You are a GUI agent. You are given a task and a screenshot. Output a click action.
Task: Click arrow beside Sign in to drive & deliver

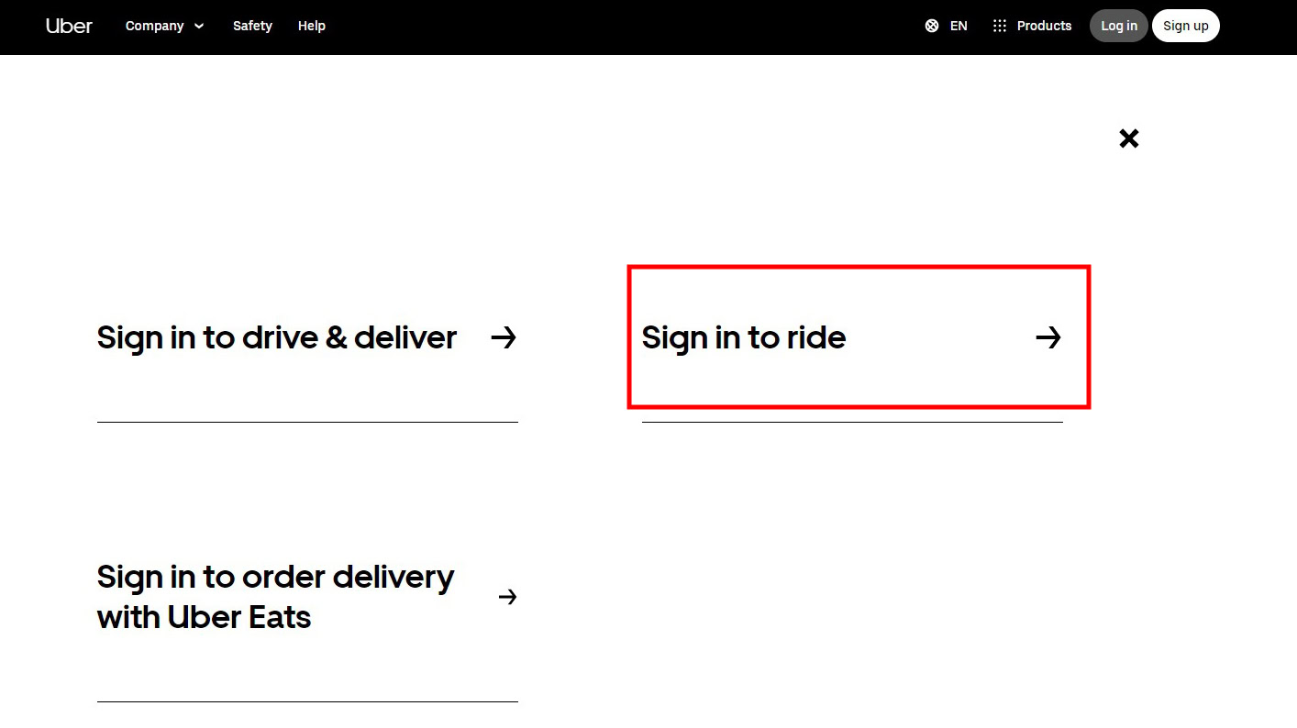(x=504, y=337)
